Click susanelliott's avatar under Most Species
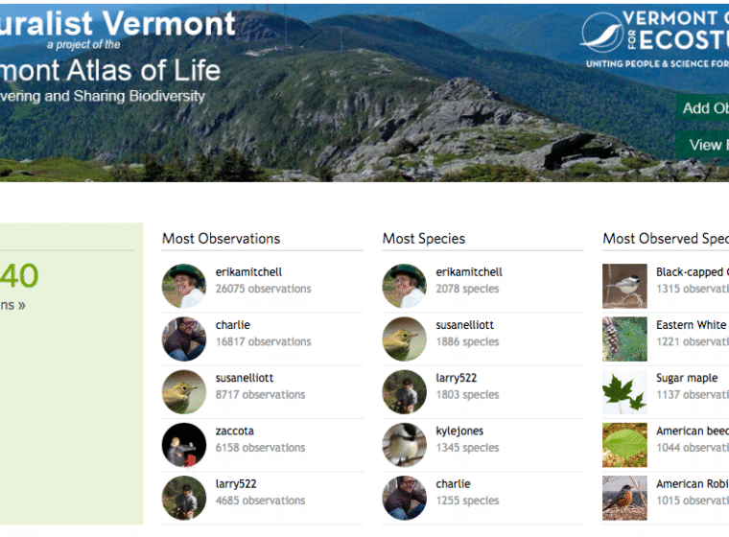This screenshot has height=537, width=729. [405, 339]
